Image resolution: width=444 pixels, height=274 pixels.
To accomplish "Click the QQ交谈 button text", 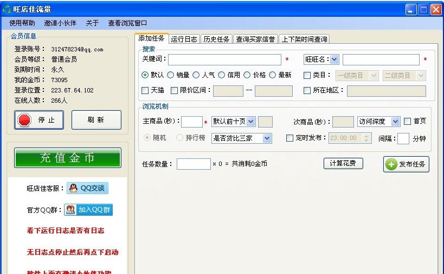I will click(93, 188).
